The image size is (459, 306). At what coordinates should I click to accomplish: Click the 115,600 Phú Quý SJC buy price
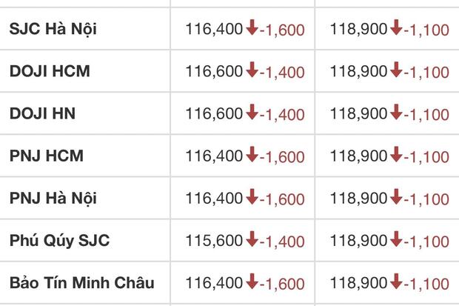(214, 240)
